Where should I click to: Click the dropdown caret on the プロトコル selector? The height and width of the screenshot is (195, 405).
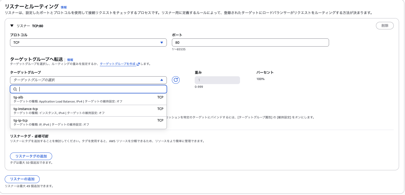(x=162, y=42)
